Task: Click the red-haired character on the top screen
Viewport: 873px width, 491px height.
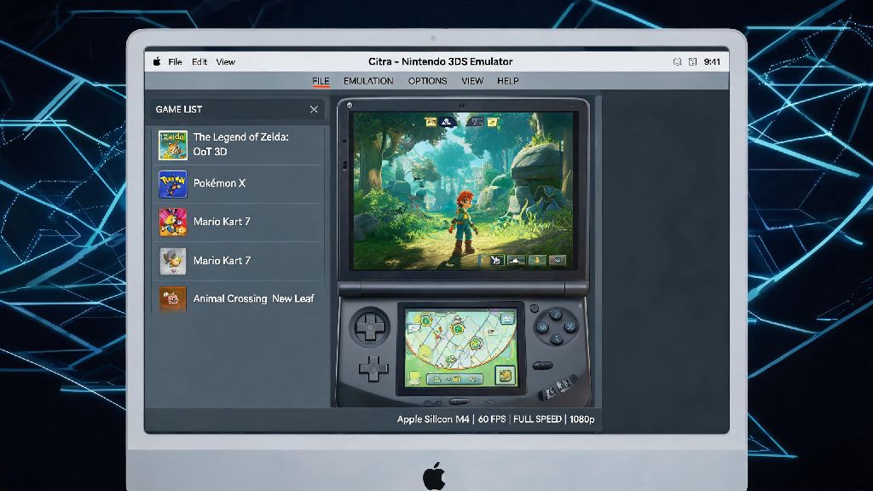Action: click(x=463, y=222)
